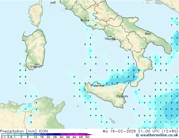This screenshot has width=179, height=138.
Task: Click the '35' legend scale value
Action: (x=68, y=137)
